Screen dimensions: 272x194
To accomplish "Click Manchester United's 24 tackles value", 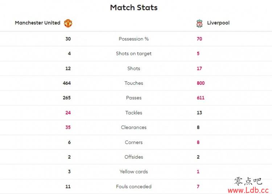I will click(68, 113).
